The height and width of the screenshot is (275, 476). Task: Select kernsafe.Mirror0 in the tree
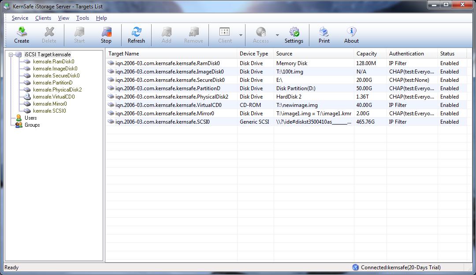50,104
